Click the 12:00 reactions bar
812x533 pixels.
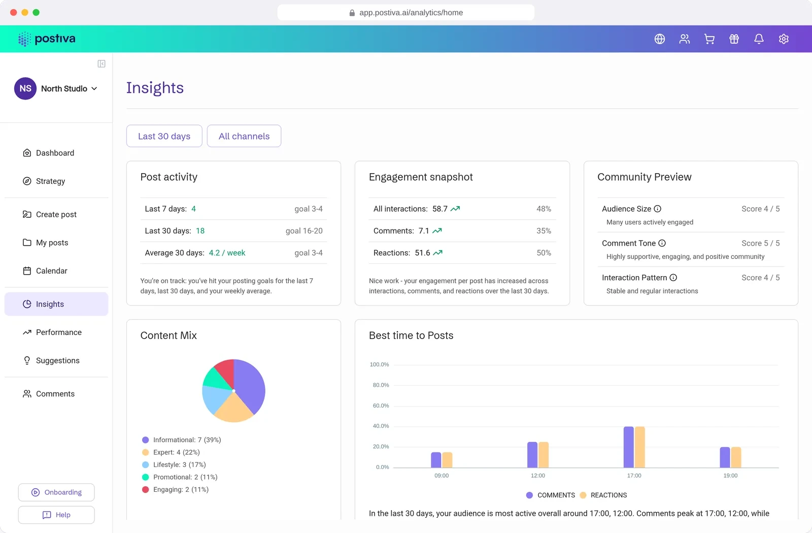544,455
